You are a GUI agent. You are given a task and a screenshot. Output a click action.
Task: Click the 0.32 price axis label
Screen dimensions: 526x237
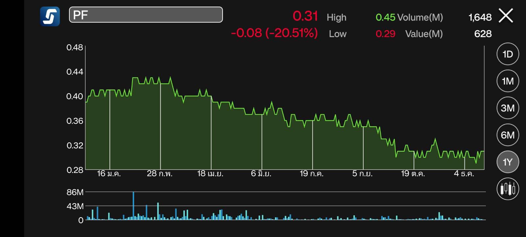point(75,145)
